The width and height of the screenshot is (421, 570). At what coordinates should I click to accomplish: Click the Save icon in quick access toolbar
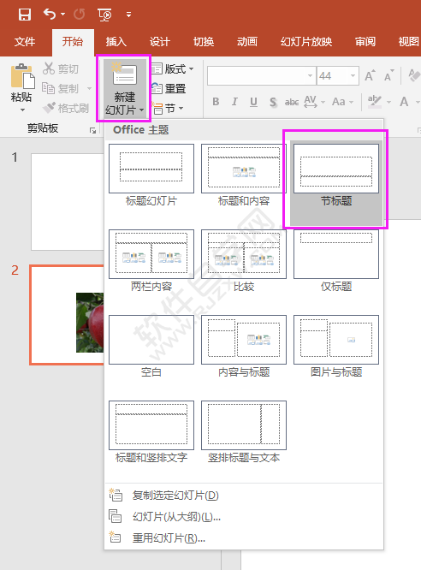click(x=25, y=15)
